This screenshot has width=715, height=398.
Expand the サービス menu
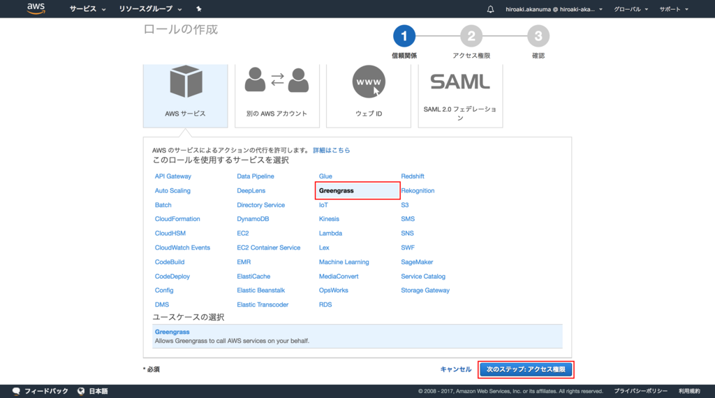(x=87, y=8)
